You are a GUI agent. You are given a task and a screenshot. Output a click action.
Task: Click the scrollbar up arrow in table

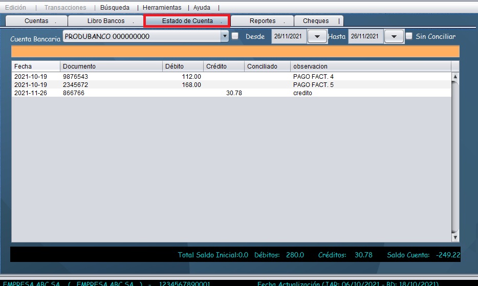point(455,77)
